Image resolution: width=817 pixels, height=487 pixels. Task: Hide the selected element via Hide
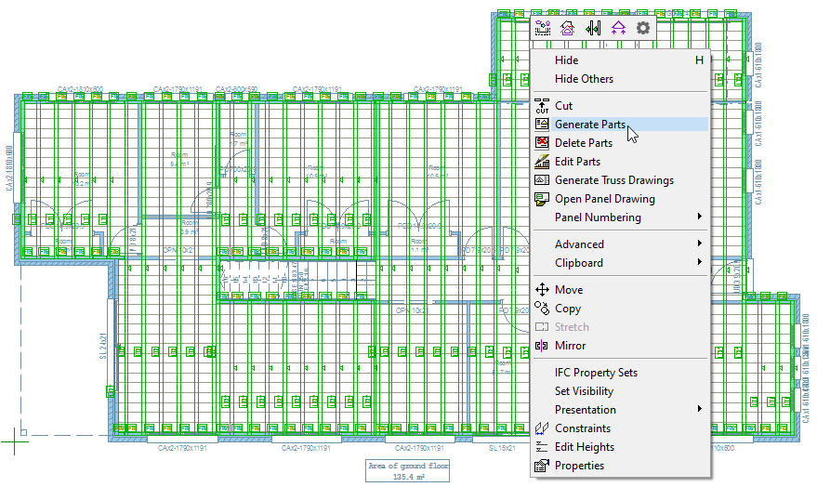tap(566, 60)
